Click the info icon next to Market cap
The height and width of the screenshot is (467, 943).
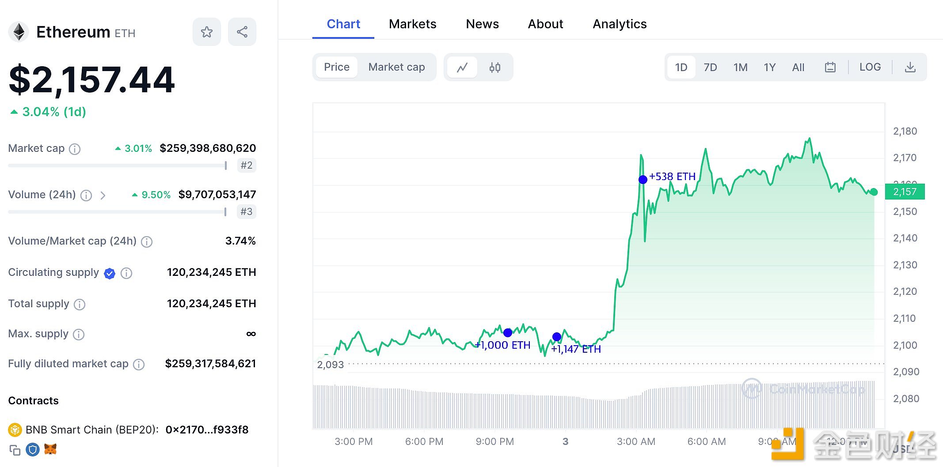[75, 149]
